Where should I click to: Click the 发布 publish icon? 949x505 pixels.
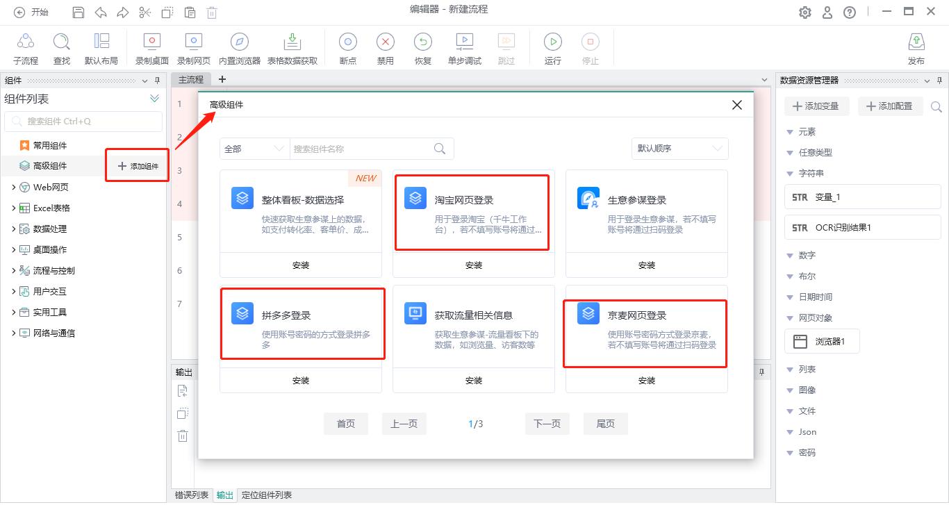916,42
